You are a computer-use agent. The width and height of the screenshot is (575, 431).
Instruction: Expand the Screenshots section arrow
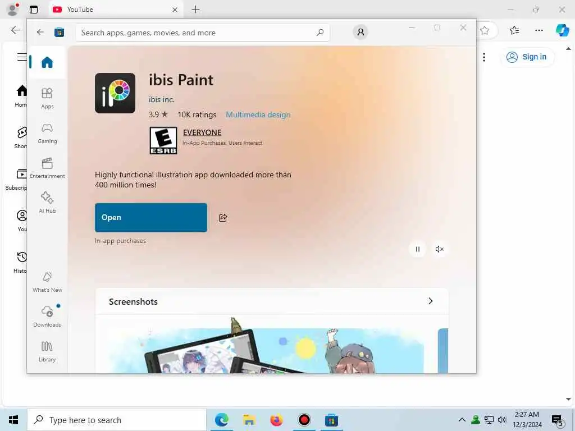431,301
